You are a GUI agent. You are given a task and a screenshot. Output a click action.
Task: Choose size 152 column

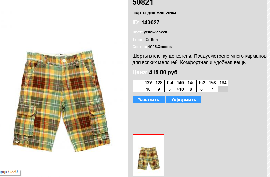(x=202, y=83)
